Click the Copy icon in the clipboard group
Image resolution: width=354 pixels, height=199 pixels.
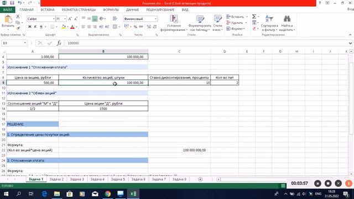[18, 22]
